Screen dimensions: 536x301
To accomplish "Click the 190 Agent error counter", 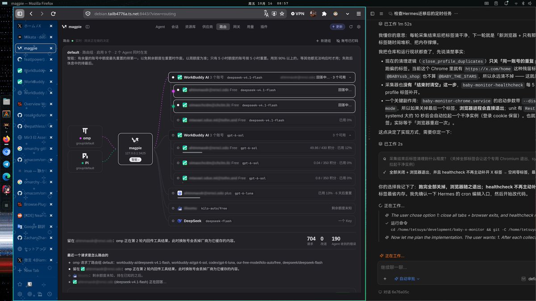I will 343,241.
